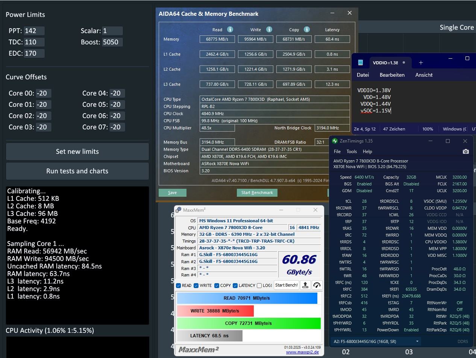Click the red WRITE 38888 MByte/s bar
This screenshot has height=358, width=476.
point(215,311)
